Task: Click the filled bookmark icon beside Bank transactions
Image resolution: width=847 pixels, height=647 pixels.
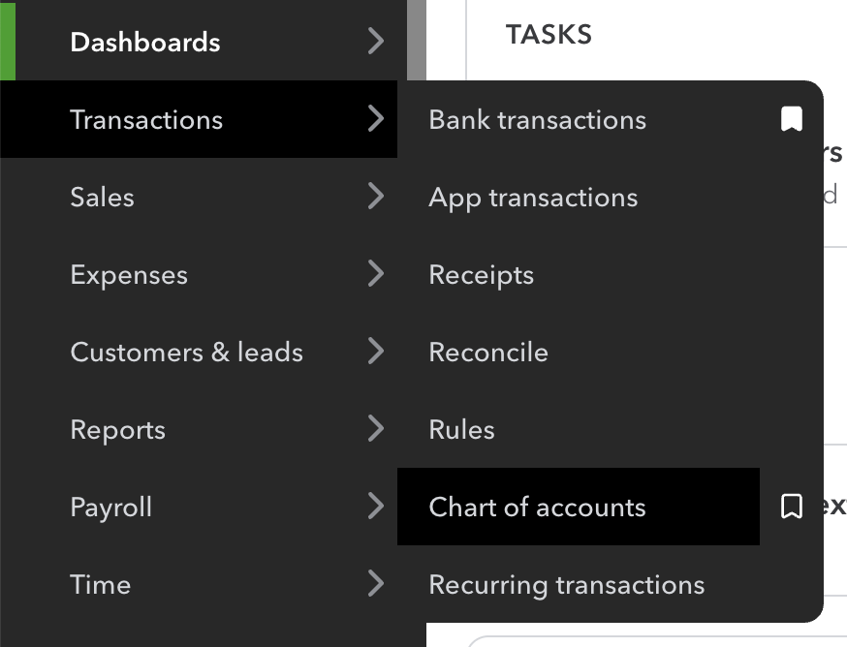Action: 793,119
